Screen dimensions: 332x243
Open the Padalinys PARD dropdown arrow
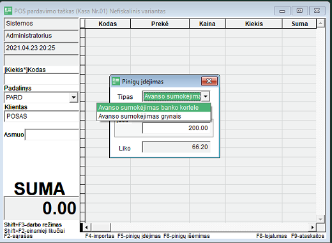[73, 98]
